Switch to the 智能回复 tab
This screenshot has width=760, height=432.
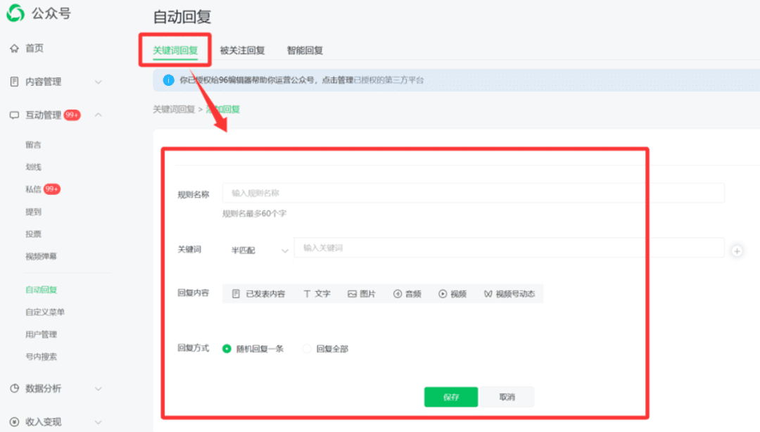(305, 50)
